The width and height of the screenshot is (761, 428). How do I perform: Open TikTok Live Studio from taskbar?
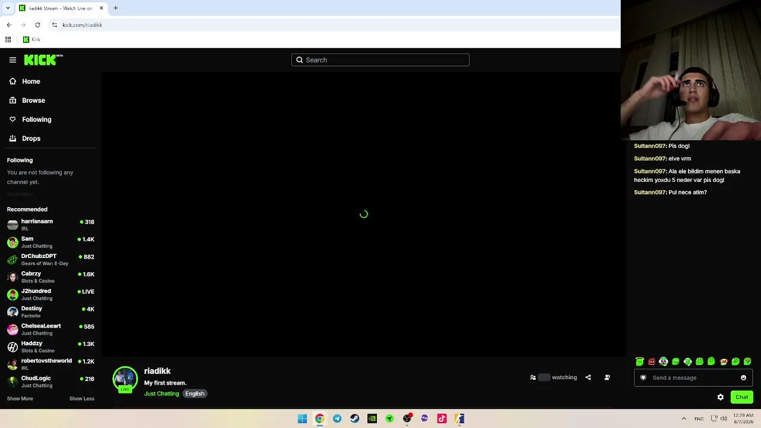pos(442,418)
